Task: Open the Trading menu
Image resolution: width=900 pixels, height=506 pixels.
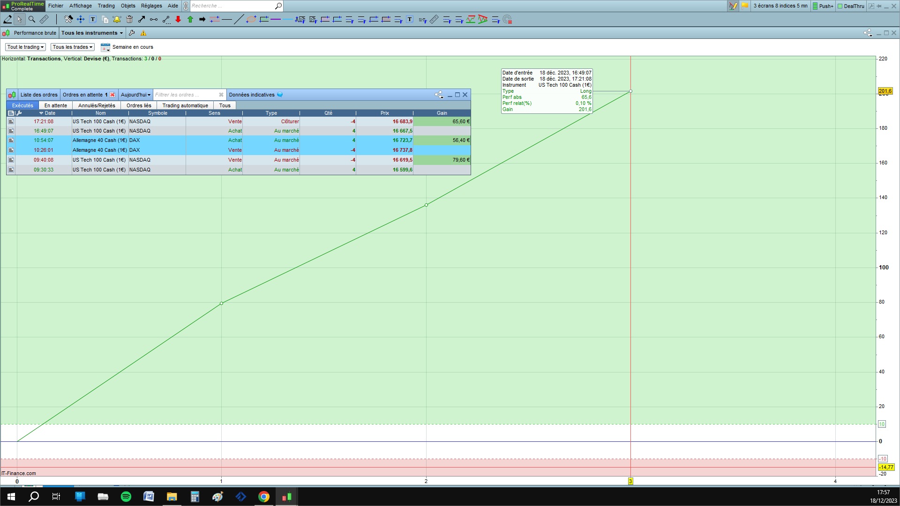Action: 106,6
